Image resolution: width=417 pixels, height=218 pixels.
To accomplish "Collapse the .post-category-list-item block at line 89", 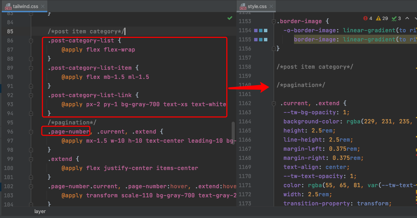I will coord(31,68).
